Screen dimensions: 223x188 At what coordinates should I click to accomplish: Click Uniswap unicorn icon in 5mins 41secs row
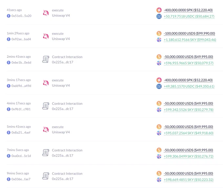click(46, 130)
